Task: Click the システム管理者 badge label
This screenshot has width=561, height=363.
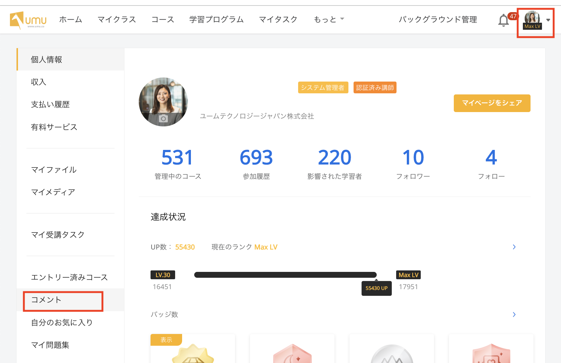Action: (323, 87)
